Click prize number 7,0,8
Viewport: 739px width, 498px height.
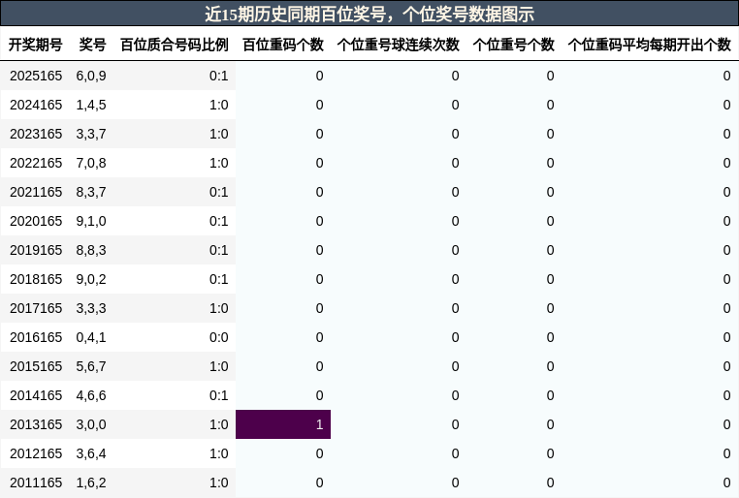coord(91,164)
